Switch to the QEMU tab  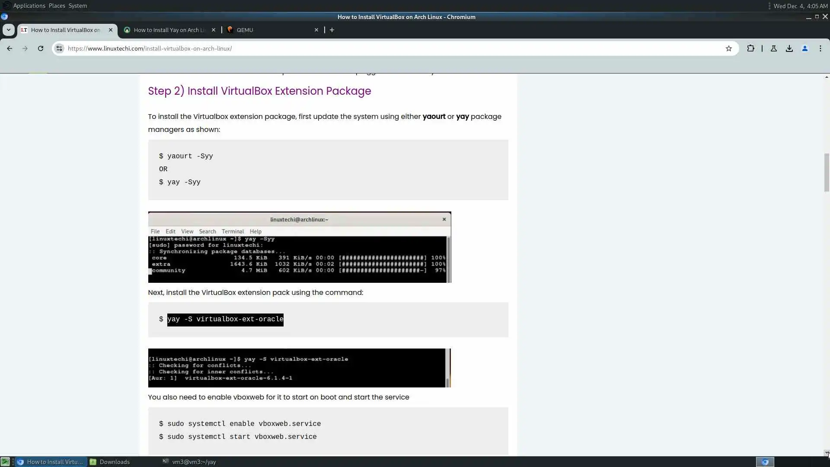(268, 30)
